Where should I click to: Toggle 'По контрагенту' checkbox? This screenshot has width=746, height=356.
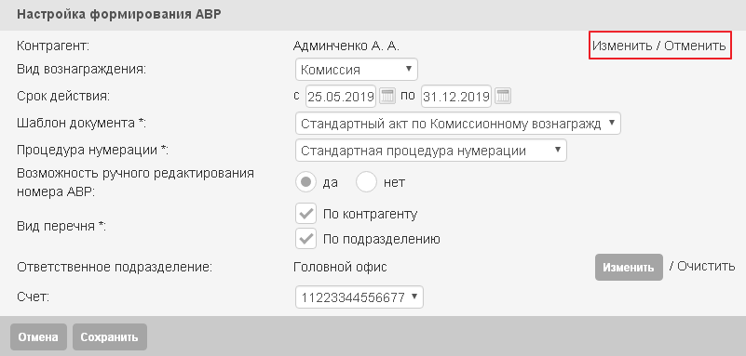click(305, 214)
